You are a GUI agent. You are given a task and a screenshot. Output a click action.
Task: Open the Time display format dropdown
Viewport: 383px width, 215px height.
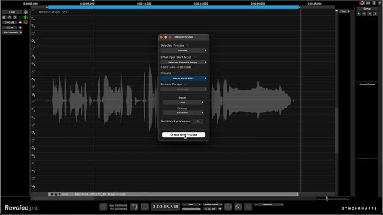point(191,204)
